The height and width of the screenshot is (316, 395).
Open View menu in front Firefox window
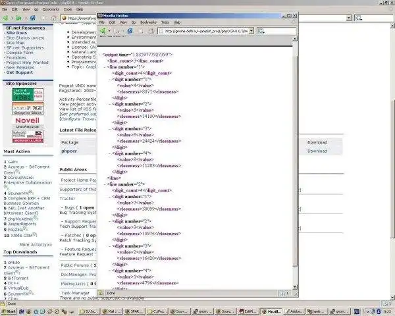[123, 22]
